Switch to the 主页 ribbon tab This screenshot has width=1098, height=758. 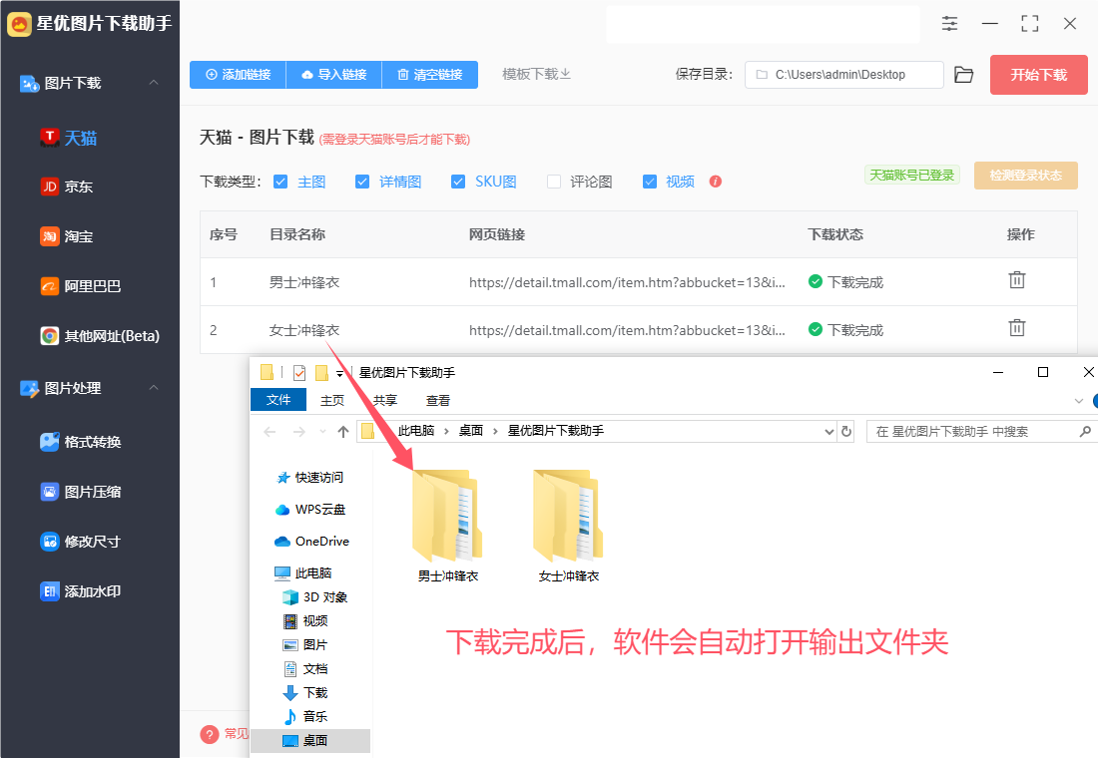pyautogui.click(x=332, y=400)
